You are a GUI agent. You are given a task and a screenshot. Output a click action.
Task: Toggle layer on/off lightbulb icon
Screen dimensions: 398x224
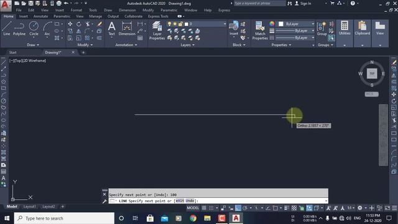[x=169, y=24]
